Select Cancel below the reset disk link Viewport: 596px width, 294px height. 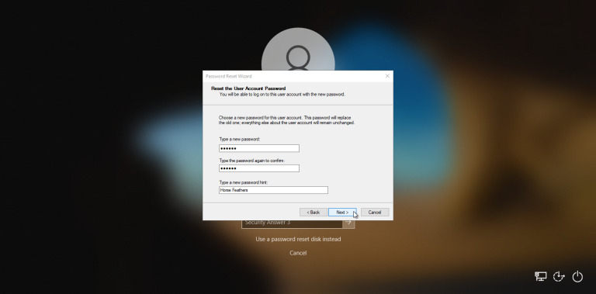click(x=298, y=253)
